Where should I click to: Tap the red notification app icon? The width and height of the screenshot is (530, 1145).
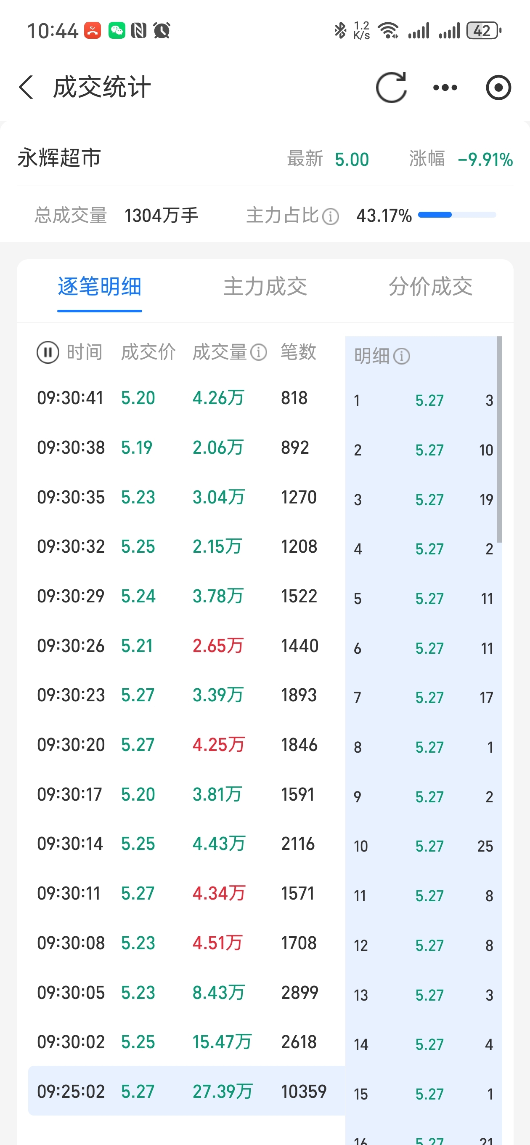[x=93, y=31]
